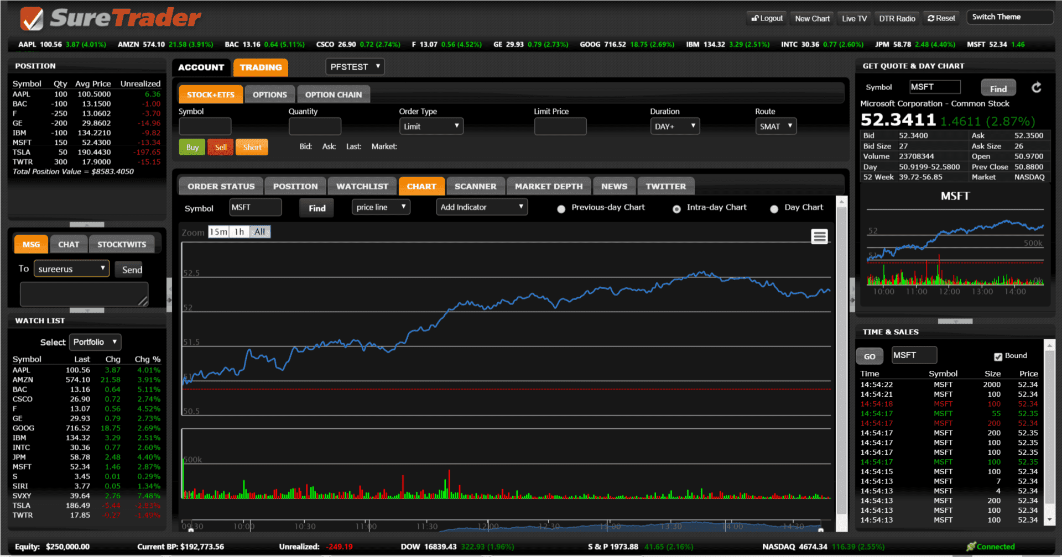This screenshot has height=557, width=1062.
Task: Select the Day Chart radio button
Action: (774, 209)
